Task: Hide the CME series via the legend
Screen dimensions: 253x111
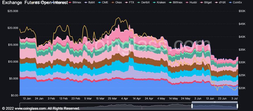Action: (x=103, y=3)
